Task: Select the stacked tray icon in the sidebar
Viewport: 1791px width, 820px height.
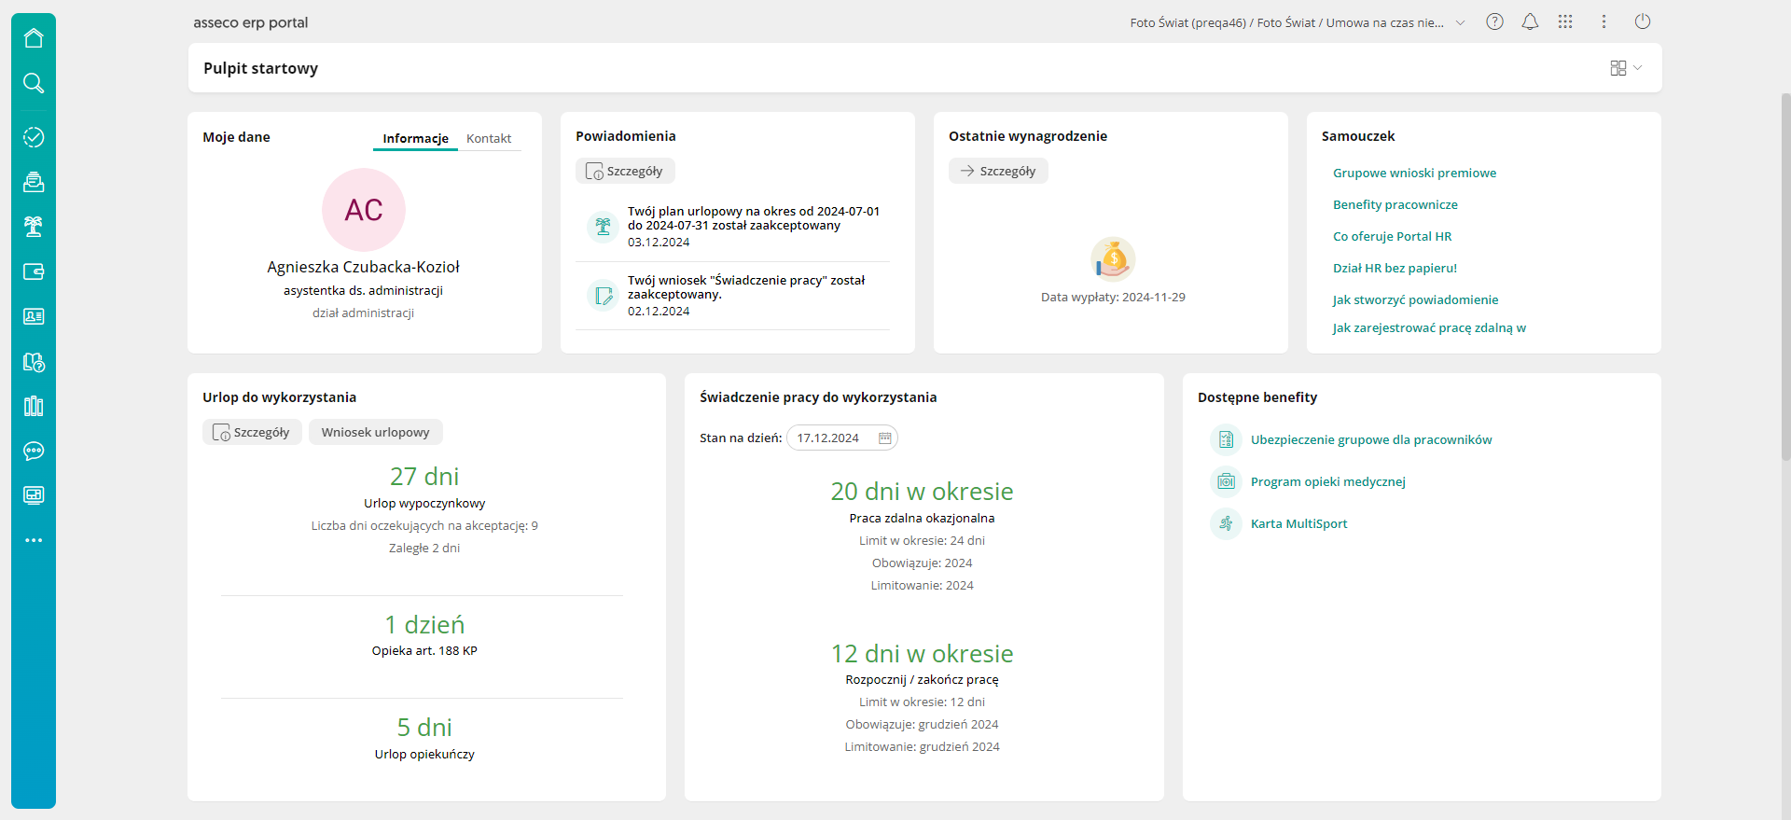Action: coord(34,182)
